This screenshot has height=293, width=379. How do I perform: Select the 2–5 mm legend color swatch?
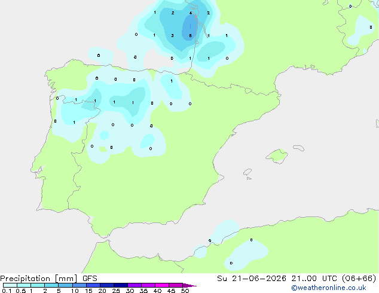[51, 285]
